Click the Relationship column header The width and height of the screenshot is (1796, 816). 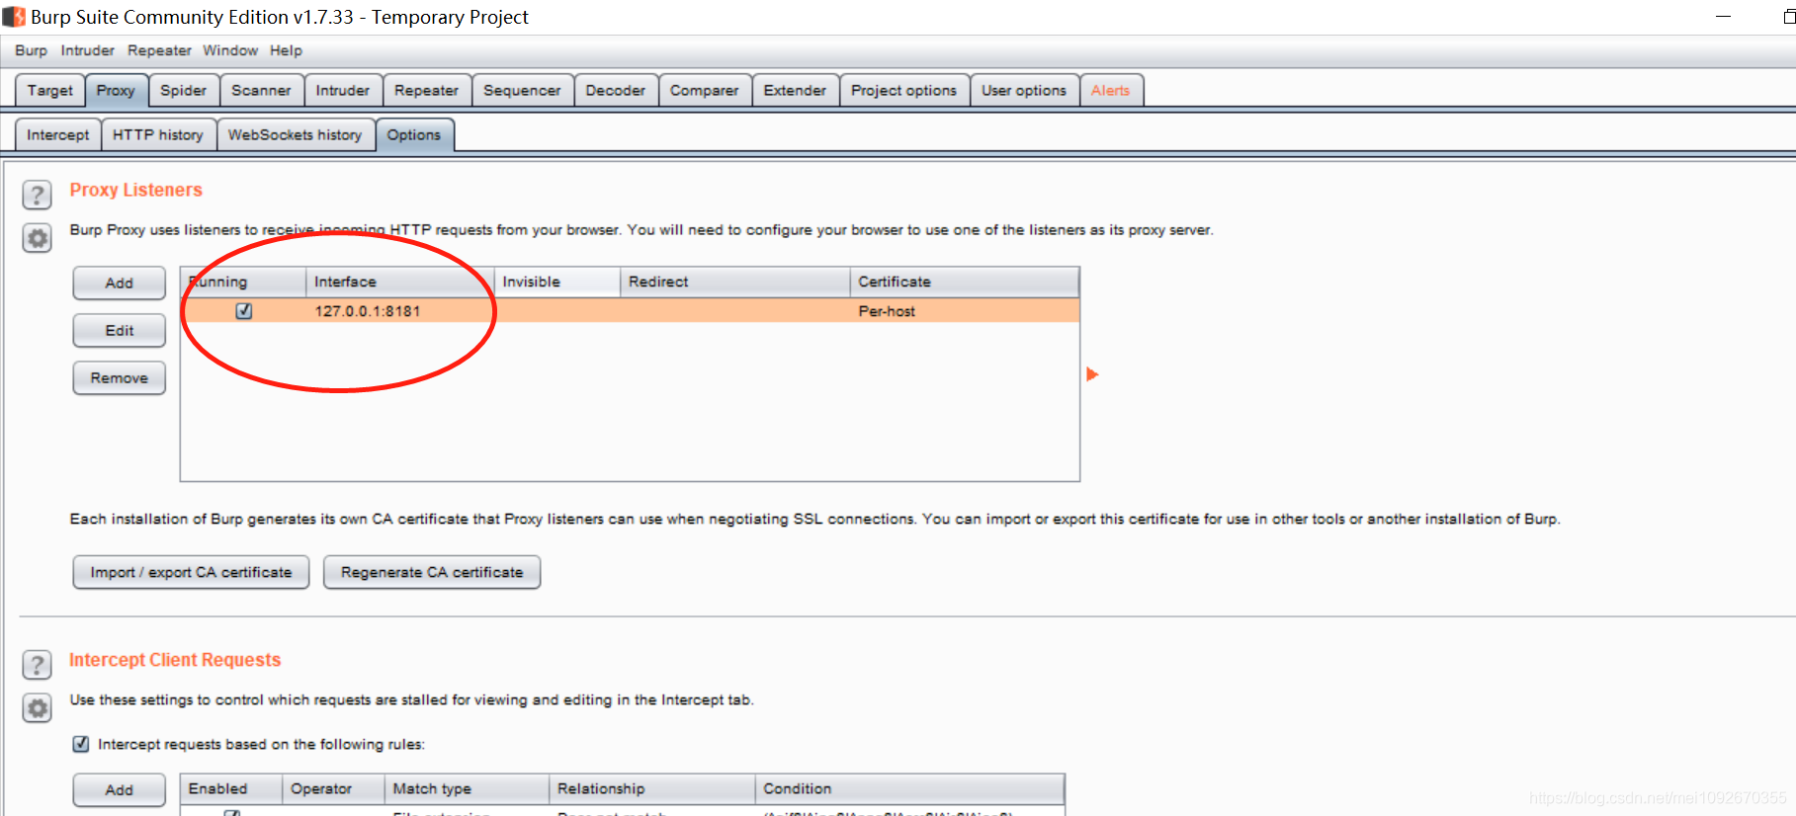(652, 788)
